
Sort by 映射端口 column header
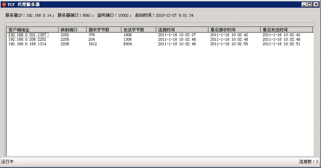72,30
